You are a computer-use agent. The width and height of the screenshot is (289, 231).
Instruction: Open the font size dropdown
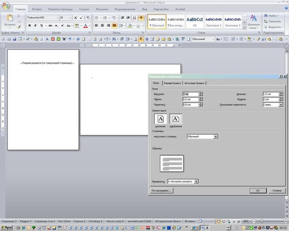click(x=70, y=18)
